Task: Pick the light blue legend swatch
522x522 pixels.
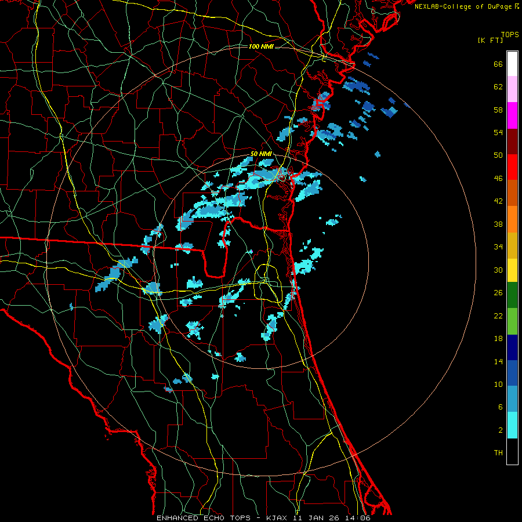Action: click(512, 399)
